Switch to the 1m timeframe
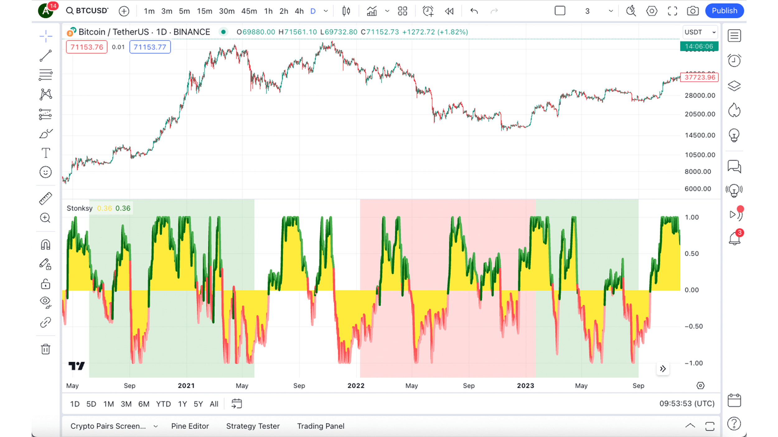Image resolution: width=778 pixels, height=437 pixels. 149,11
